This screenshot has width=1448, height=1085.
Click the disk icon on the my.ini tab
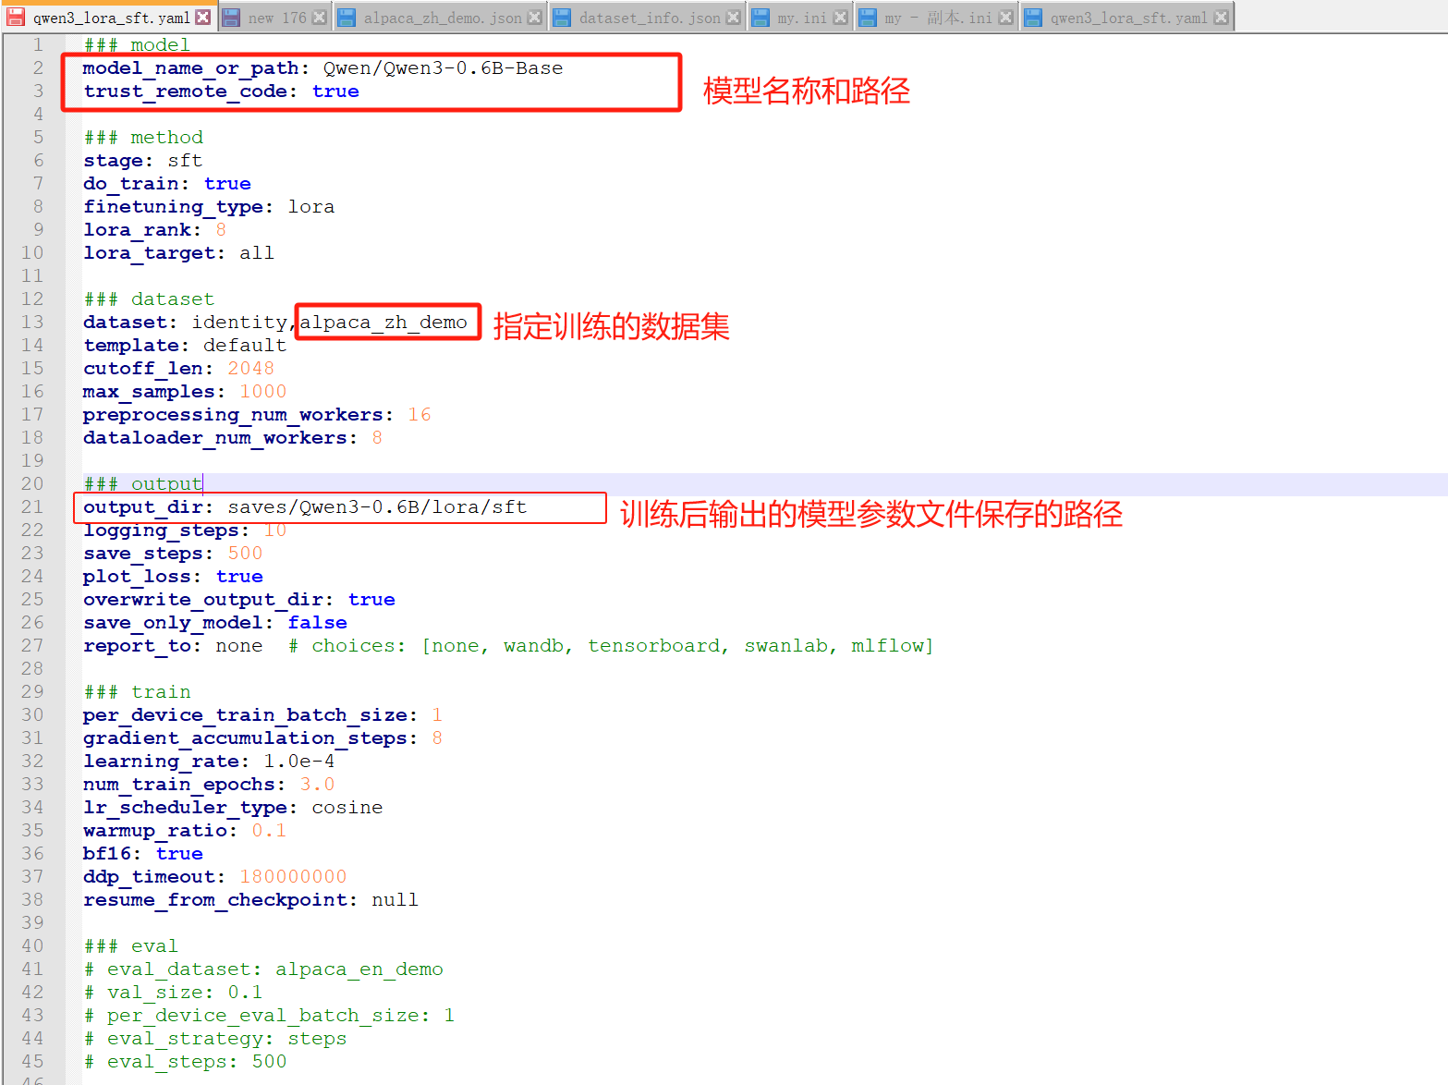coord(761,17)
